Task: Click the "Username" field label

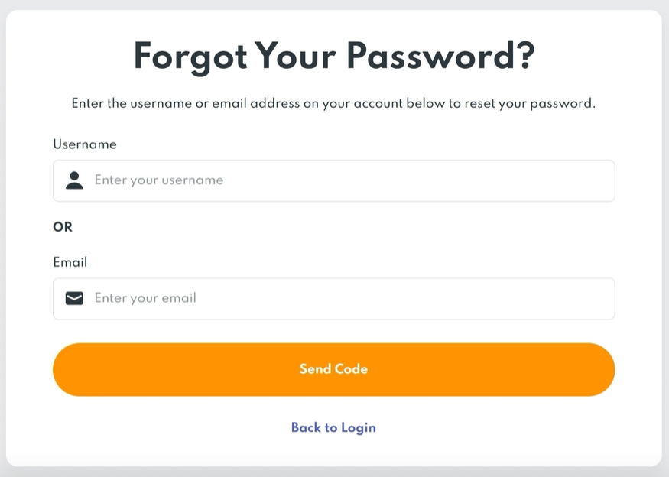Action: [85, 144]
